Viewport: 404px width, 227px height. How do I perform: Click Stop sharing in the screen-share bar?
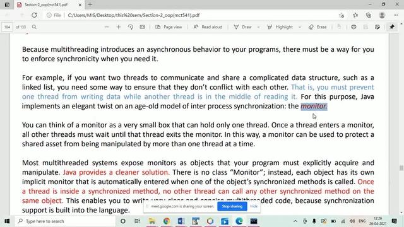[x=232, y=206]
